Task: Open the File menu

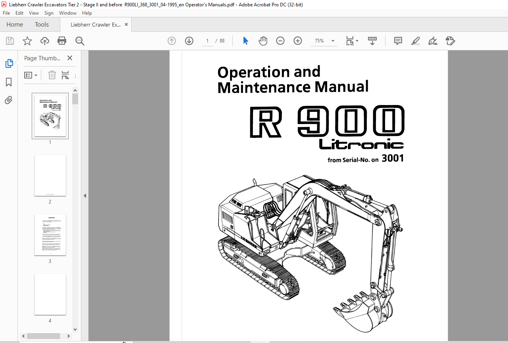Action: [x=6, y=13]
